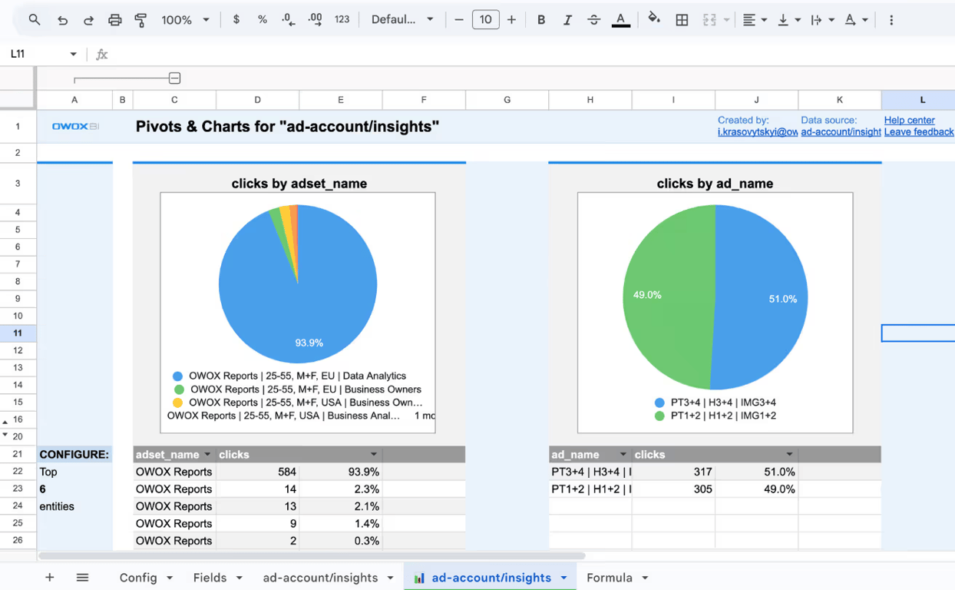The height and width of the screenshot is (590, 955).
Task: Click the merge cells icon
Action: [x=709, y=20]
